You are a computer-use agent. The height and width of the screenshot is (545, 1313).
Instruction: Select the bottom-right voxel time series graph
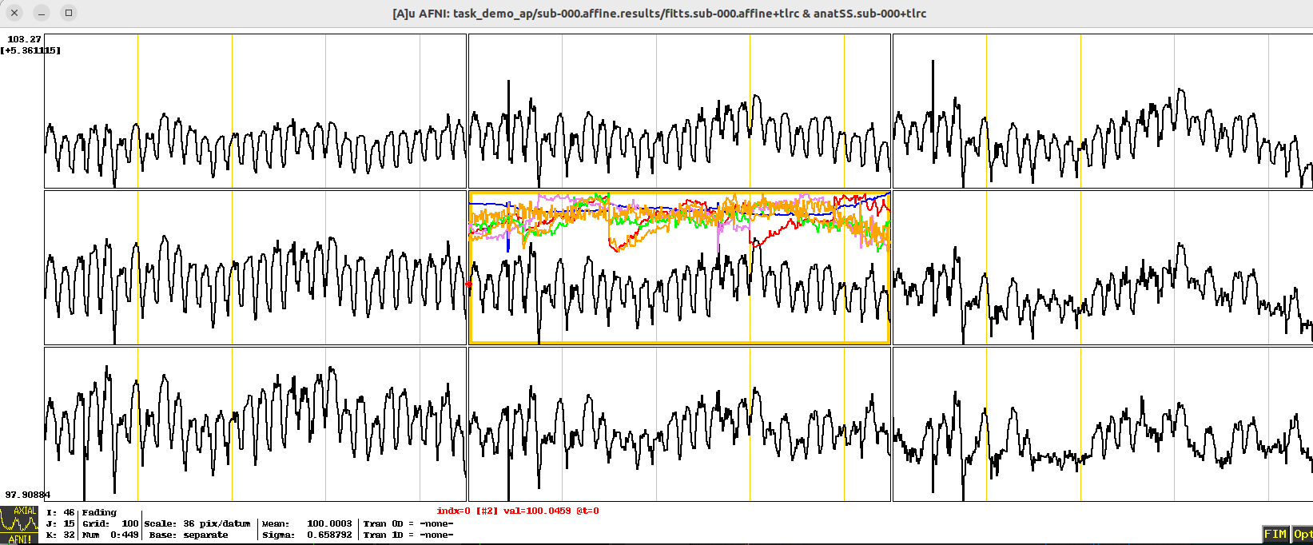1102,424
